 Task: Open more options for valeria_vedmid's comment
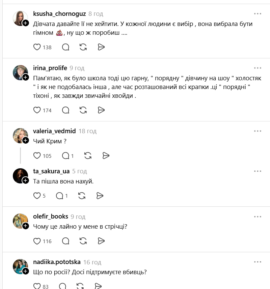pos(258,131)
